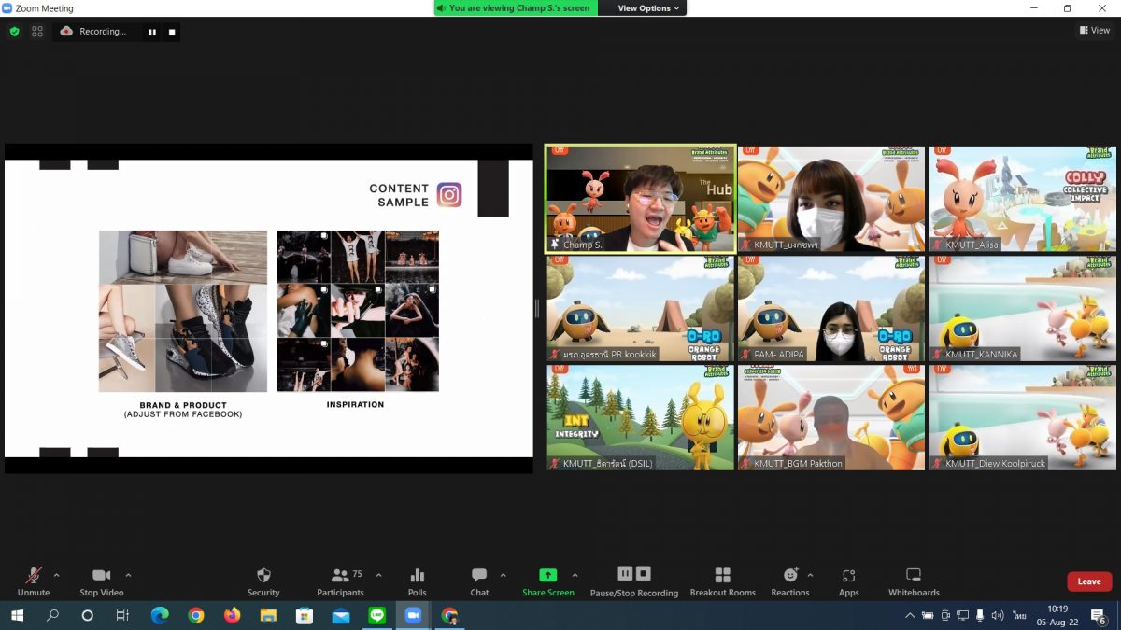Stop recording via top-left indicator
This screenshot has width=1121, height=630.
tap(172, 32)
